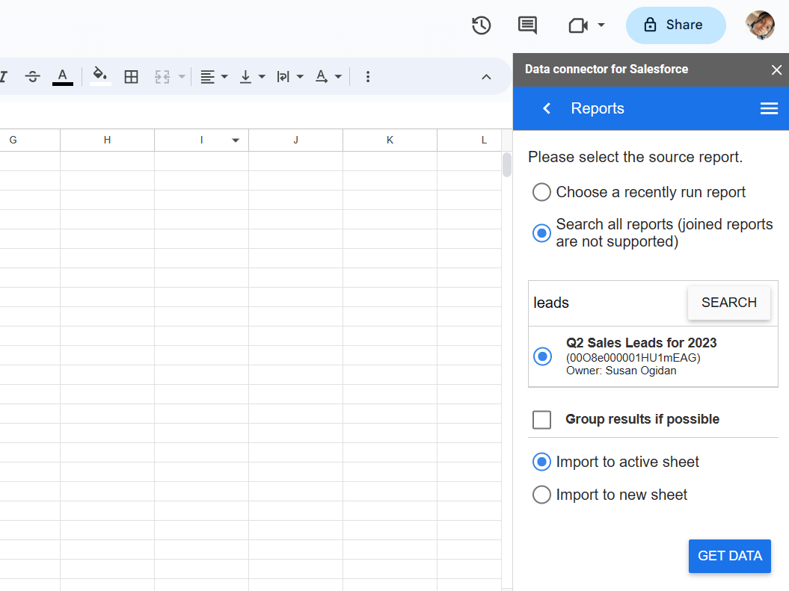Viewport: 789px width, 591px height.
Task: Click the SEARCH button
Action: click(x=728, y=303)
